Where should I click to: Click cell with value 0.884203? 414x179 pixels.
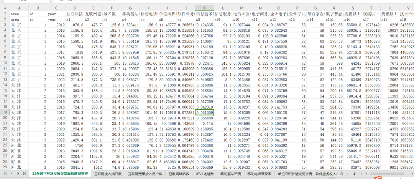(279, 129)
